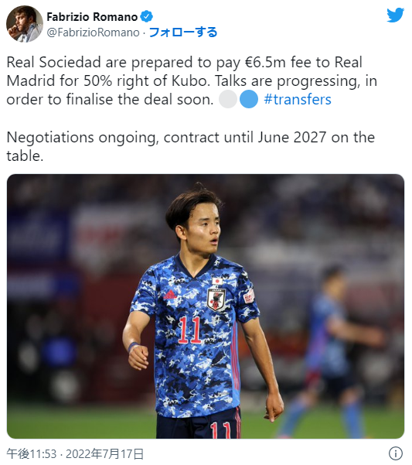Click the number 11 on the jersey
The width and height of the screenshot is (412, 465).
pyautogui.click(x=189, y=330)
